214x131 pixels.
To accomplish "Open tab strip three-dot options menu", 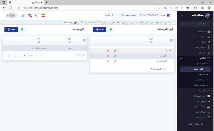I will pyautogui.click(x=174, y=23).
